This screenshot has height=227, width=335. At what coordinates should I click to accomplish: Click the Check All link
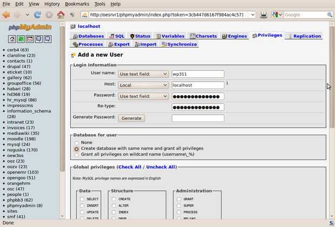[130, 167]
